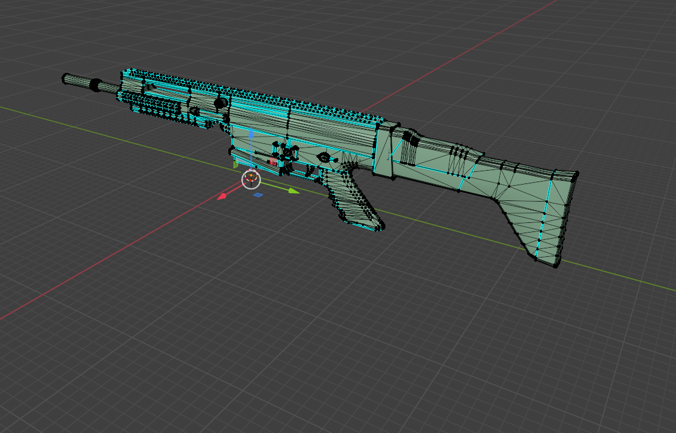Select the selector switch near the grip
This screenshot has width=676, height=433.
[324, 158]
